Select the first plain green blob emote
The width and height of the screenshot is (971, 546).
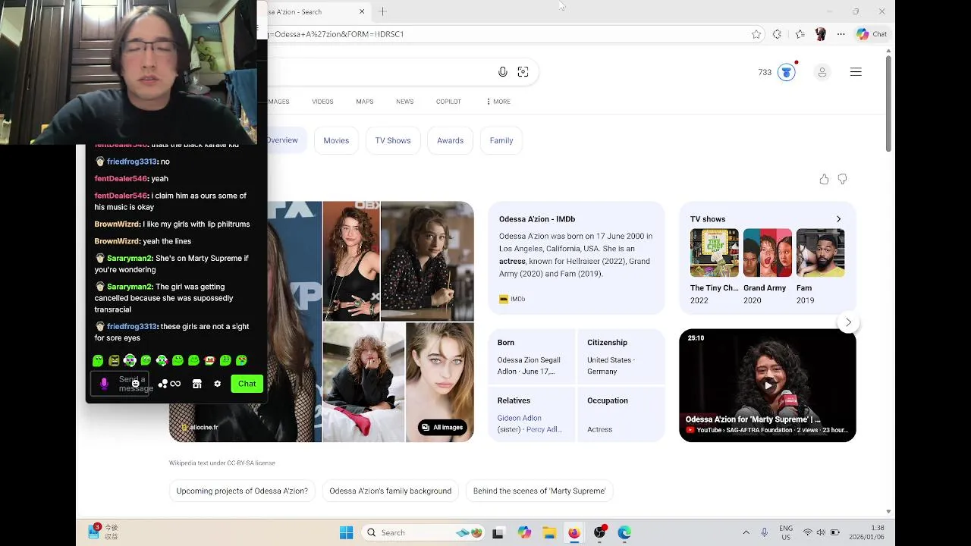(98, 361)
